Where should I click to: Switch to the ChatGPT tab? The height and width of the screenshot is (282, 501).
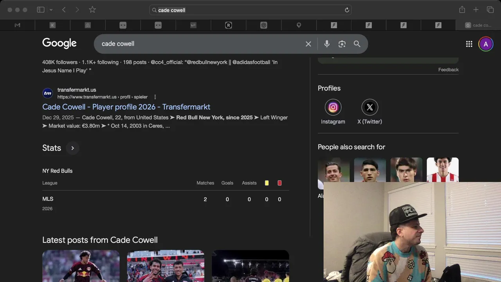click(x=264, y=25)
